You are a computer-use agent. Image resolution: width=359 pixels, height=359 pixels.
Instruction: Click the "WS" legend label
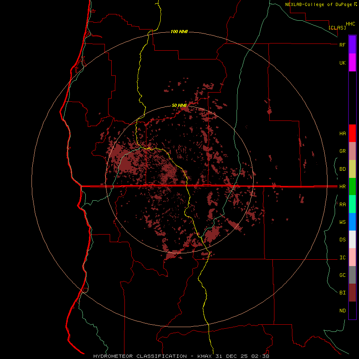tap(342, 222)
